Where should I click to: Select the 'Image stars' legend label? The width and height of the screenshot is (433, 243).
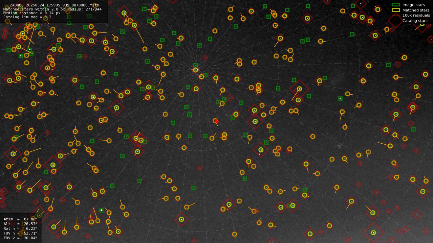(413, 5)
